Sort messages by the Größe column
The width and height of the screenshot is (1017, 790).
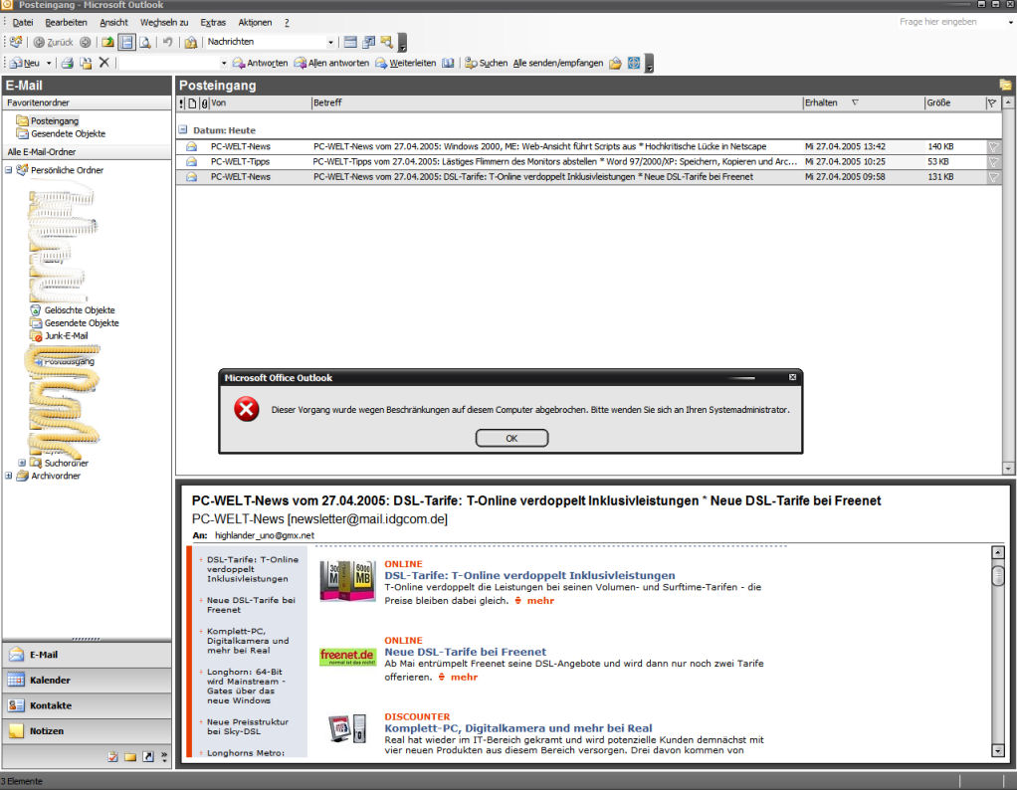(x=954, y=102)
